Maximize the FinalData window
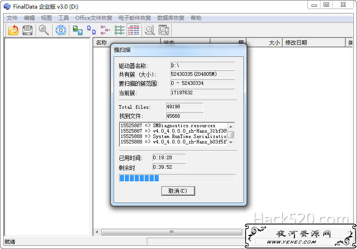 click(x=326, y=5)
